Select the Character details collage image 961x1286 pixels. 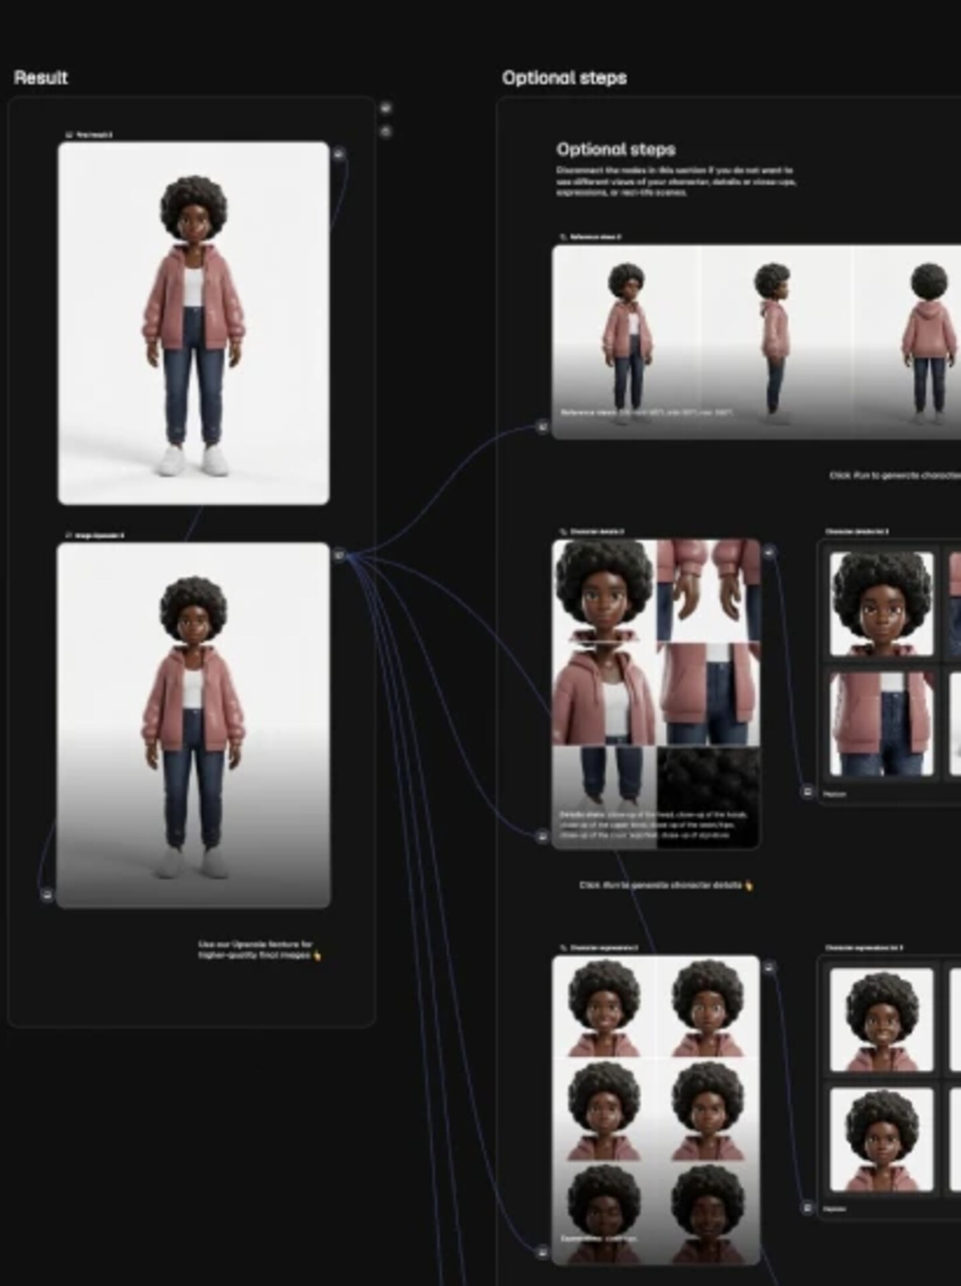(656, 693)
